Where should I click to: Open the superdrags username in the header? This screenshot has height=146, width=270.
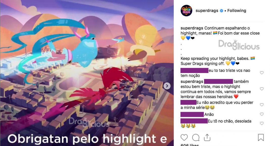click(x=207, y=11)
